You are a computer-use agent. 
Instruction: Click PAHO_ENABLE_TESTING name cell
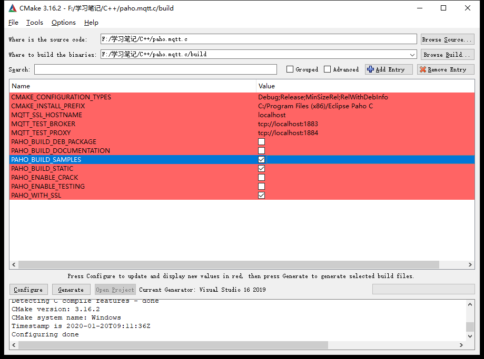(48, 187)
